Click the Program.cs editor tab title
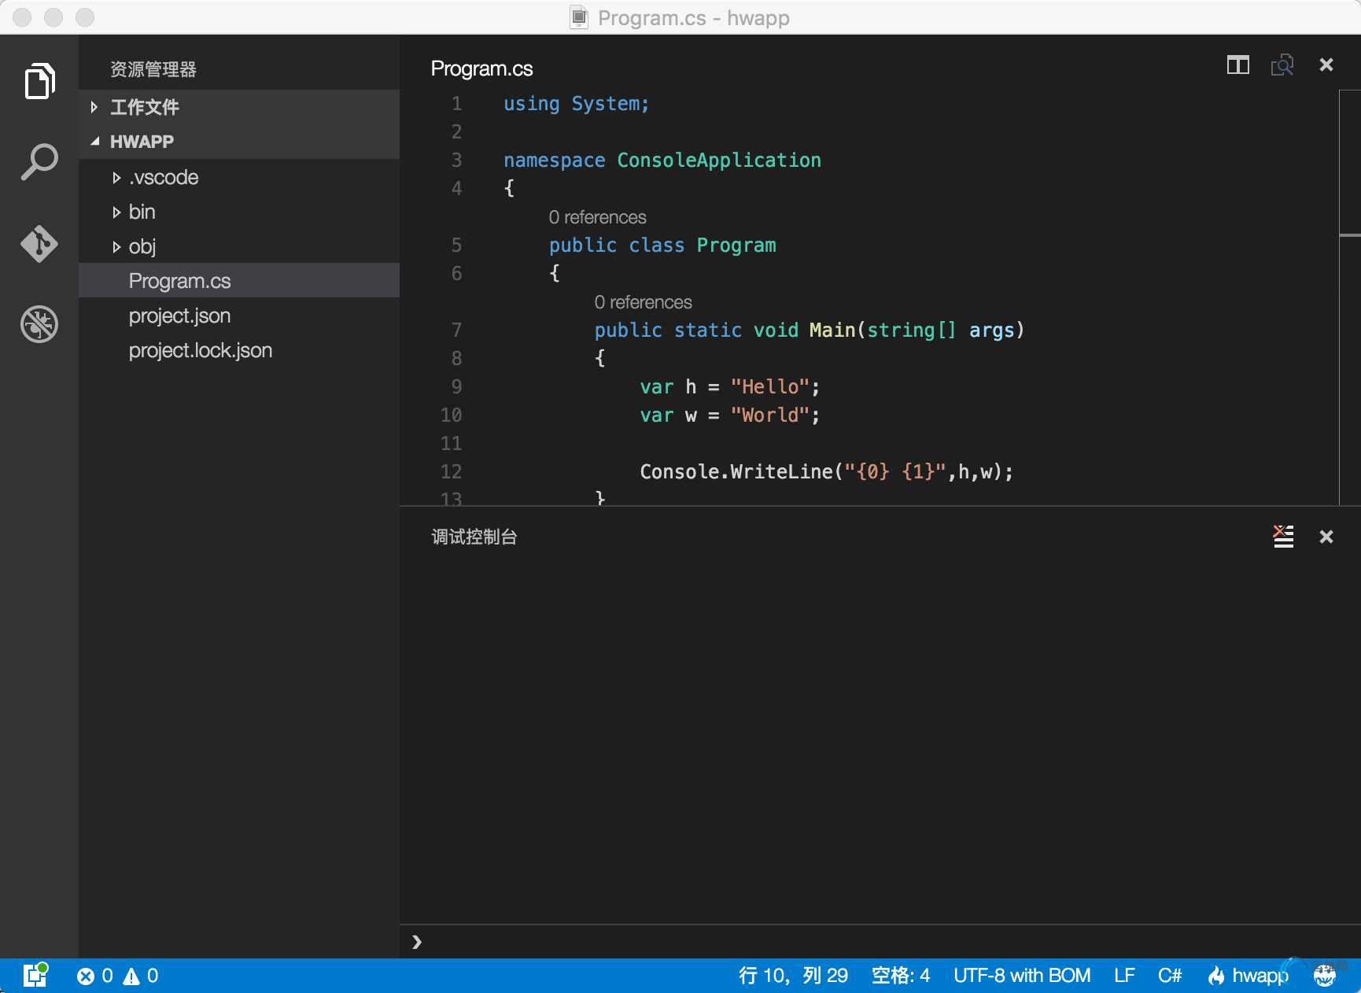1361x993 pixels. point(481,69)
